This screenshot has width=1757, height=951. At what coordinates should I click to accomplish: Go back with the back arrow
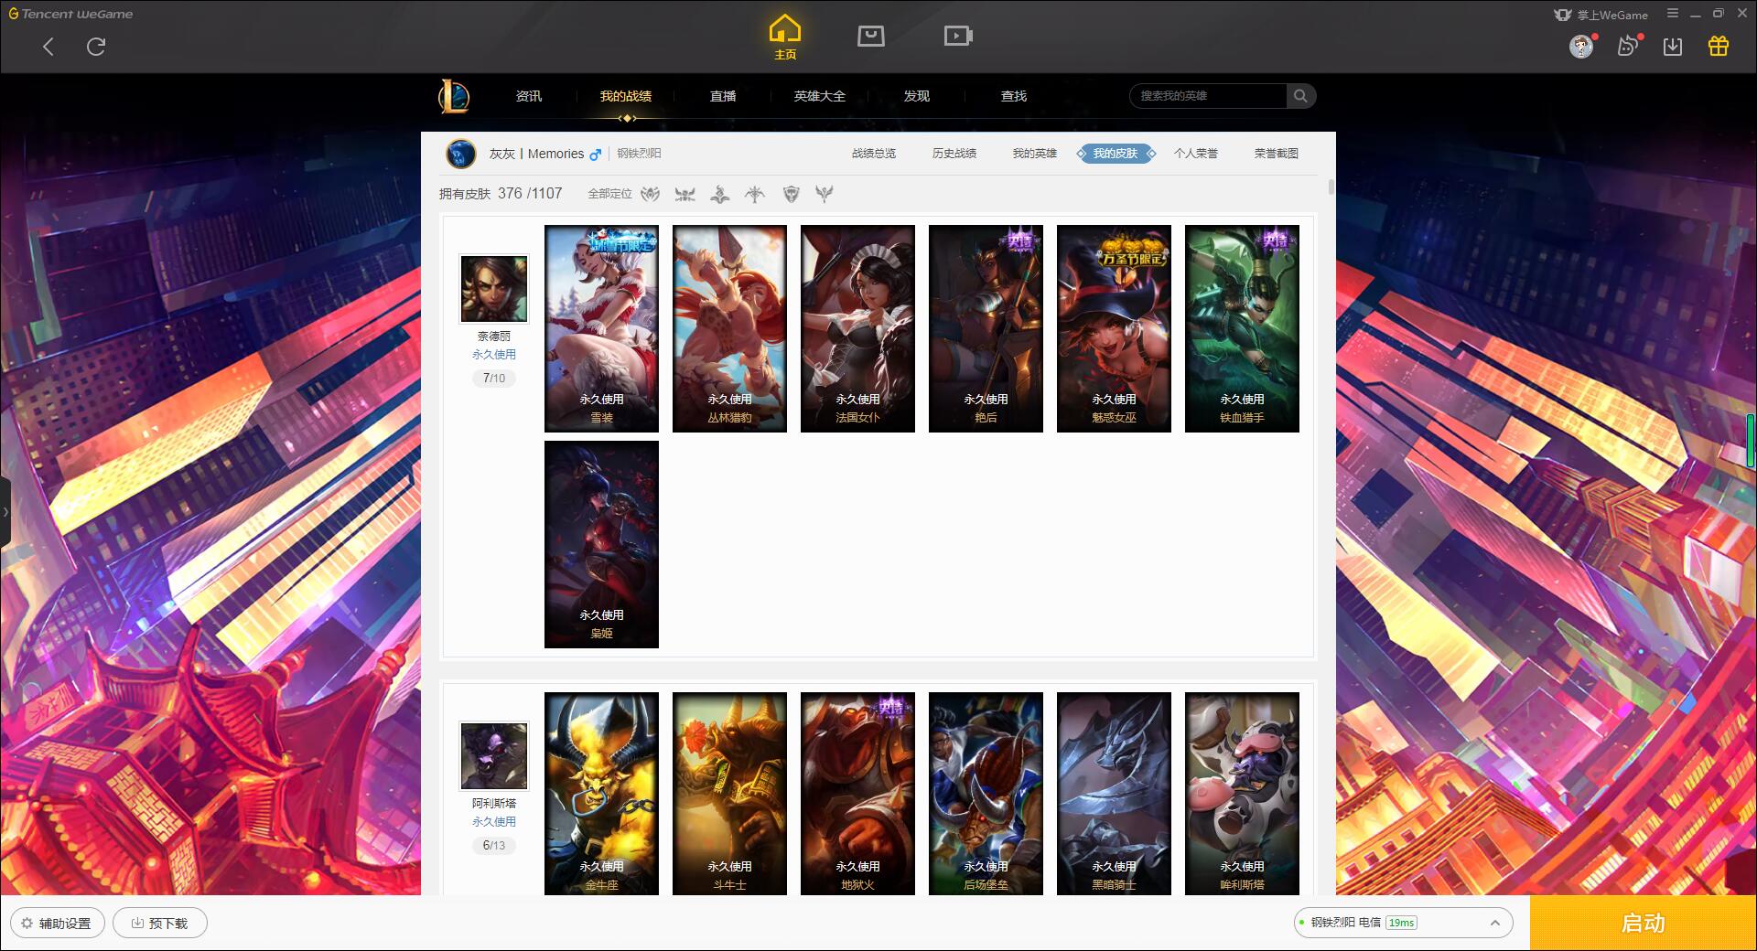(49, 47)
